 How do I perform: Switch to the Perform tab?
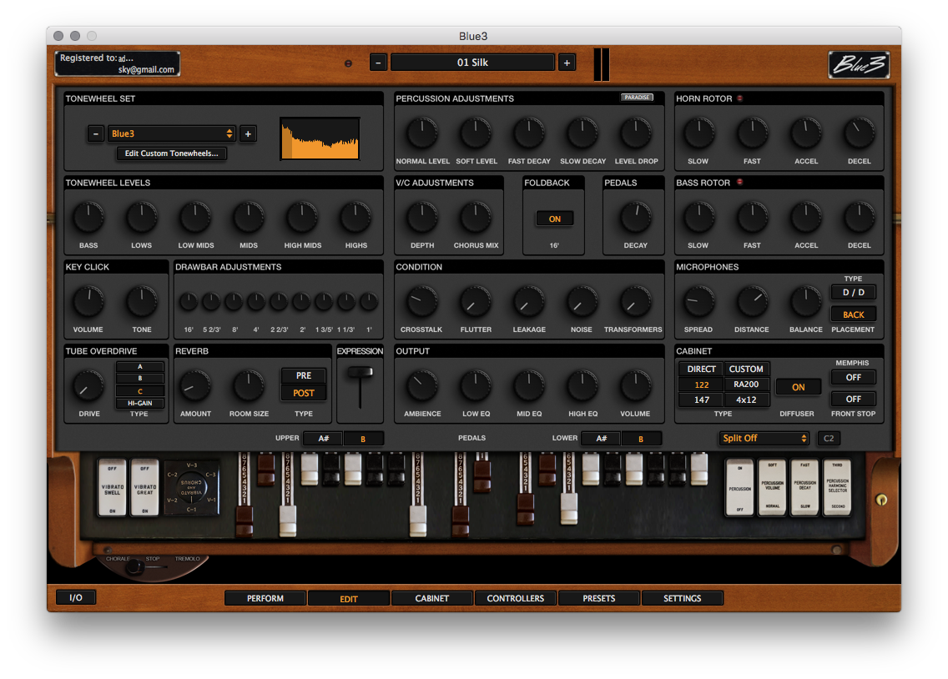coord(265,598)
